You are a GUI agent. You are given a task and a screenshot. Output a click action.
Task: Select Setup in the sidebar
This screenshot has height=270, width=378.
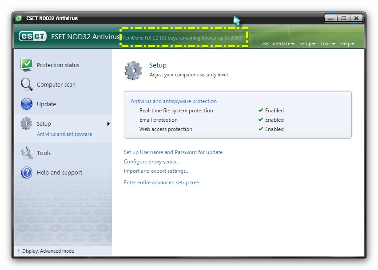pos(44,123)
